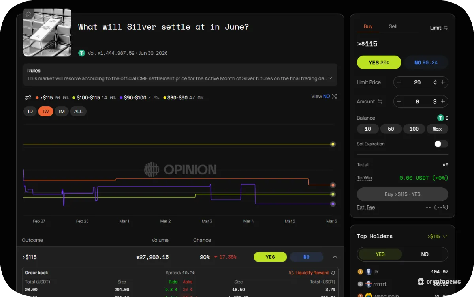Viewport: 474px width, 297px height.
Task: Click the silver bars market thumbnail
Action: [47, 33]
